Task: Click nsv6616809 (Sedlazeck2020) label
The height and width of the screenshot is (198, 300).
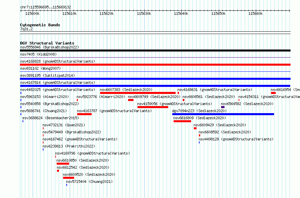Action: point(200,118)
